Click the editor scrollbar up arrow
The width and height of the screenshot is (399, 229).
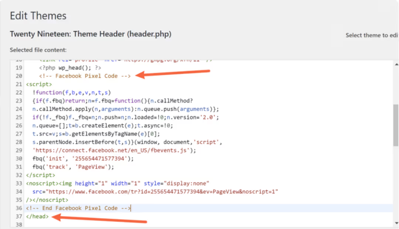click(396, 64)
